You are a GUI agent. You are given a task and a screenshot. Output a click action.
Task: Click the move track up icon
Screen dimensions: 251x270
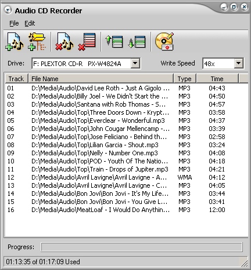click(x=114, y=42)
